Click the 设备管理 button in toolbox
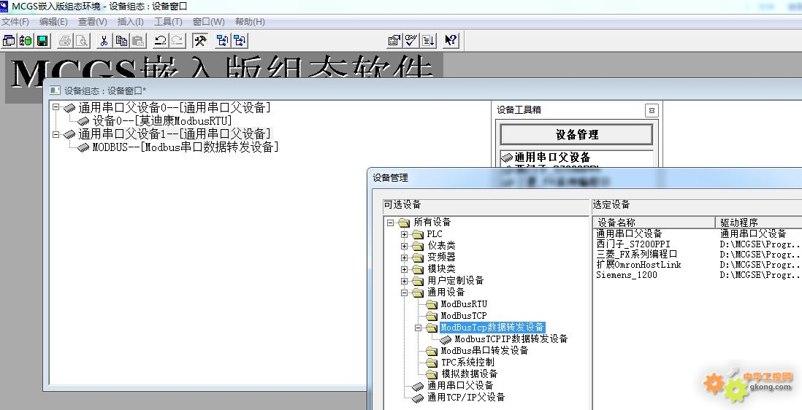The image size is (802, 410). (x=576, y=135)
